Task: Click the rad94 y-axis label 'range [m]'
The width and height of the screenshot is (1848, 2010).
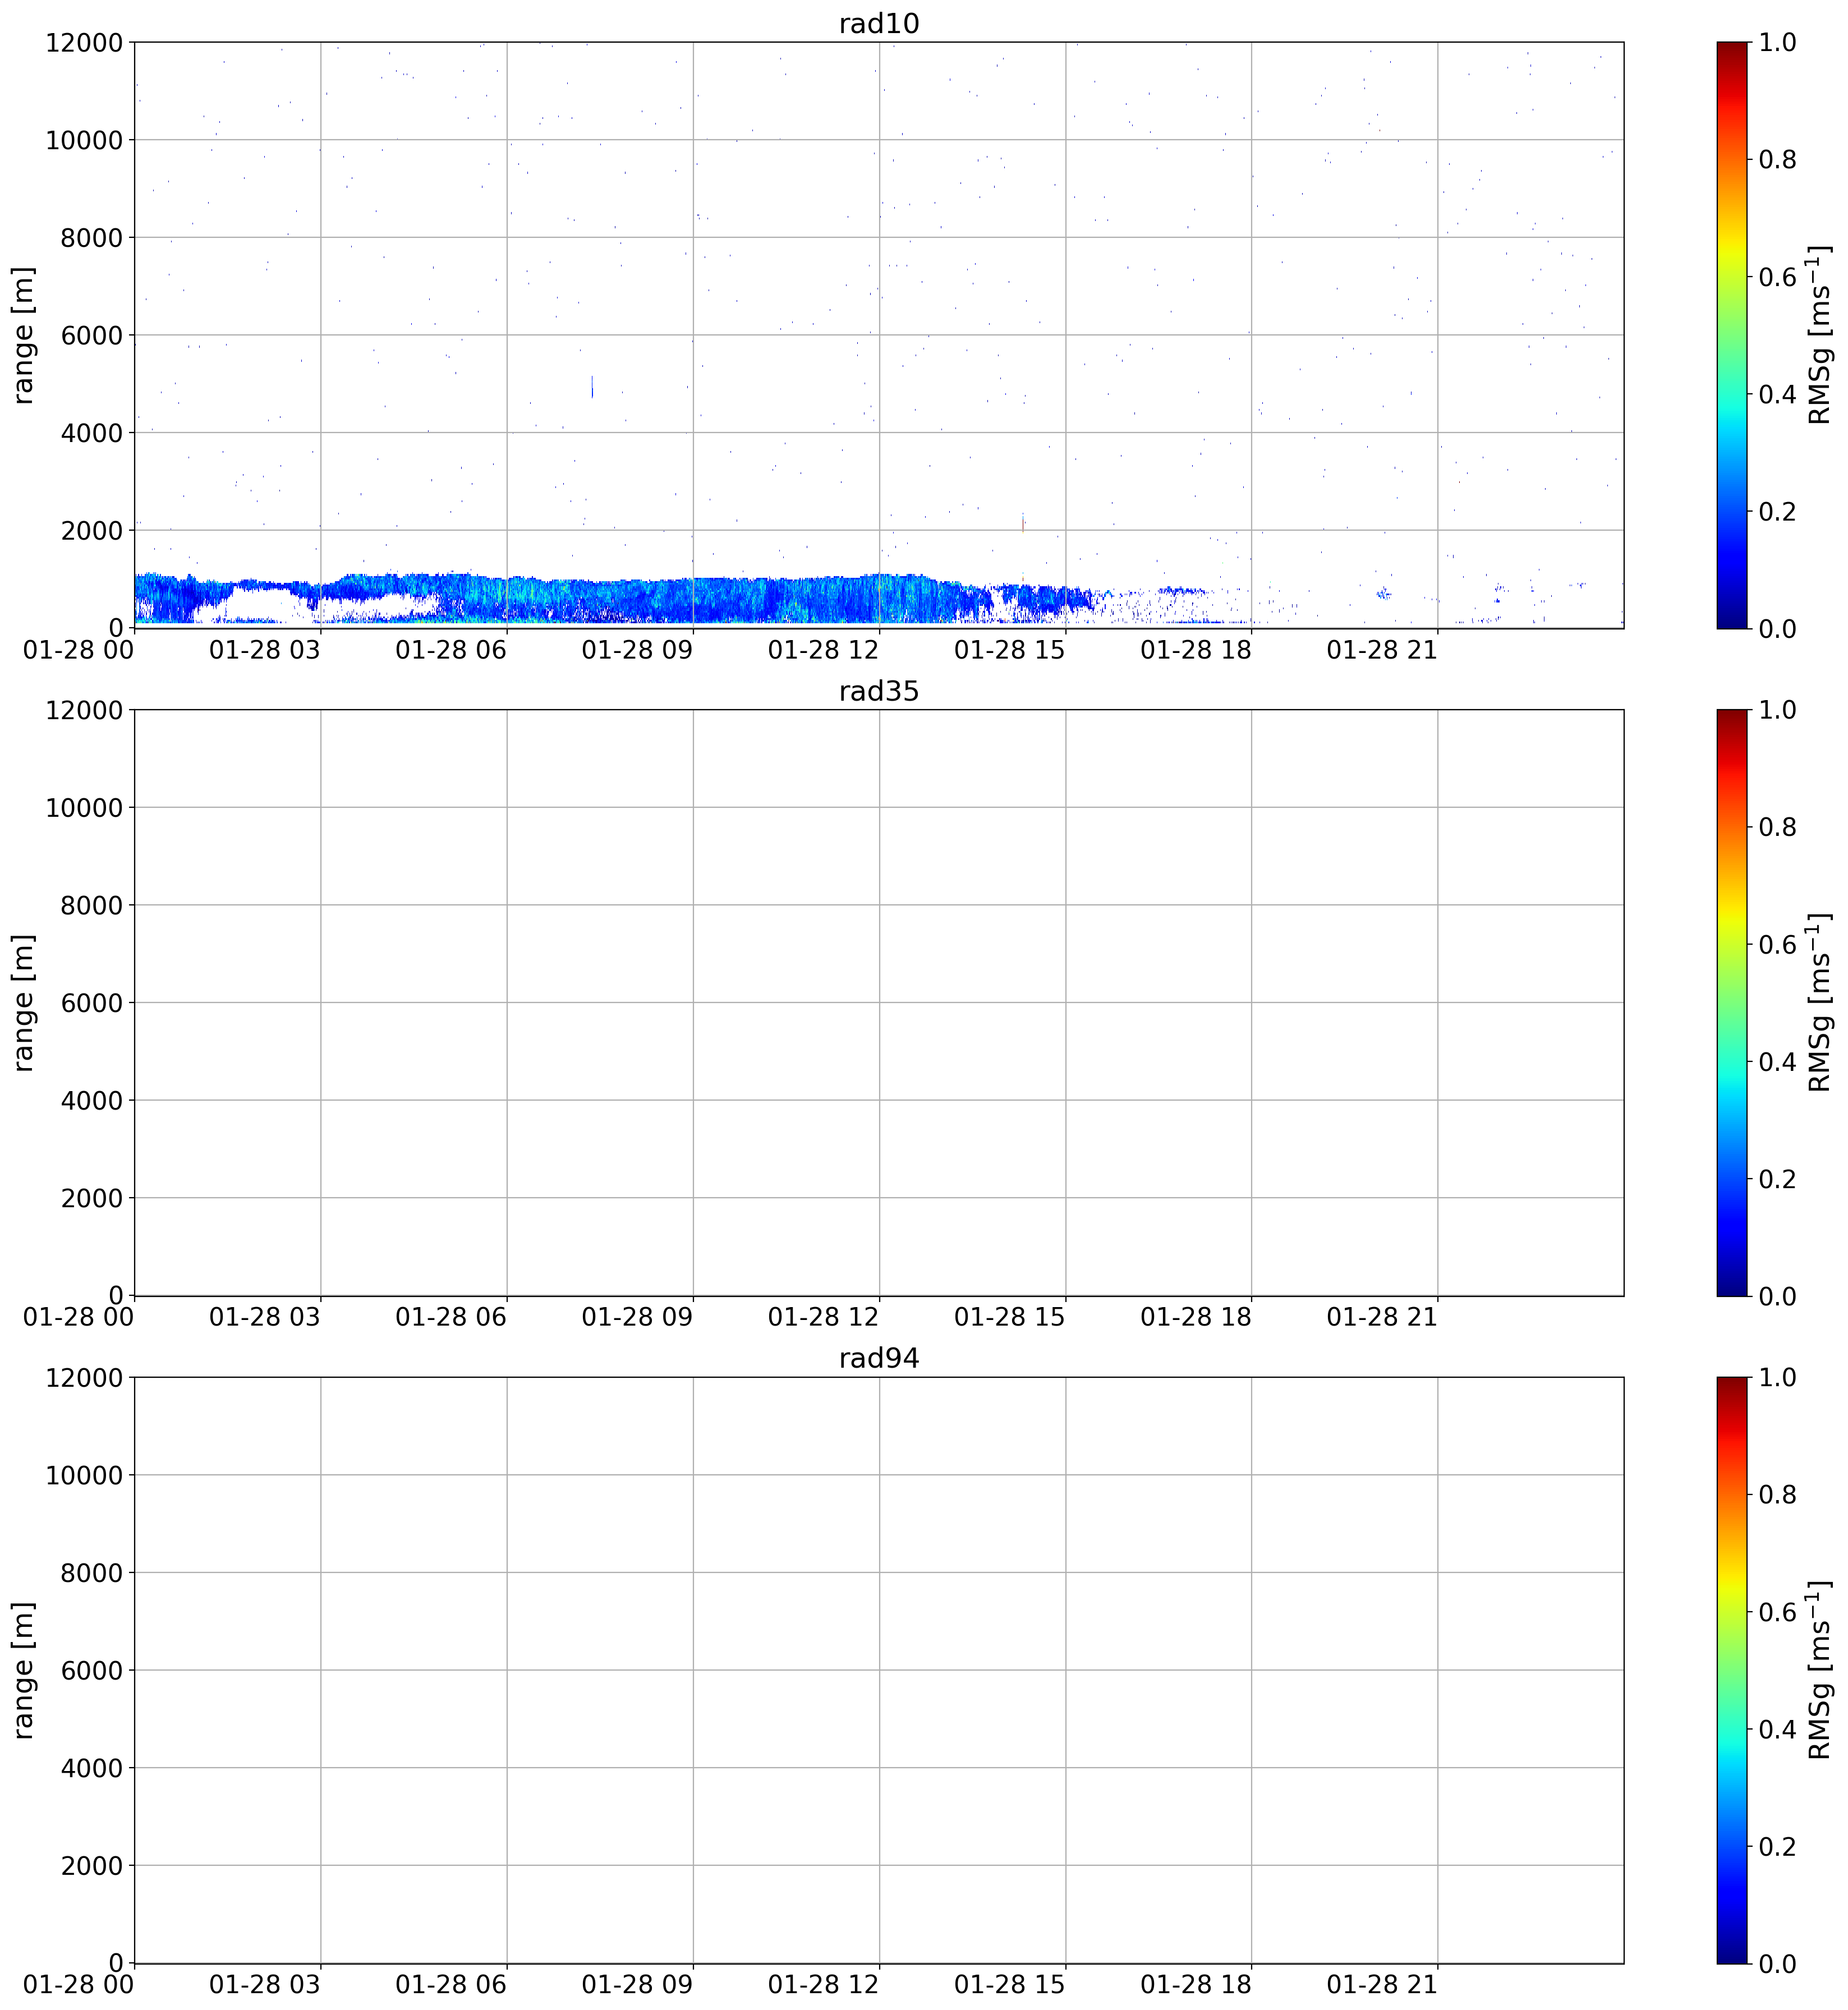Action: click(x=23, y=1669)
